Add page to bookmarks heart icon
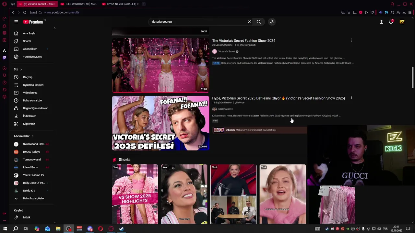This screenshot has width=415, height=233. coord(372,12)
